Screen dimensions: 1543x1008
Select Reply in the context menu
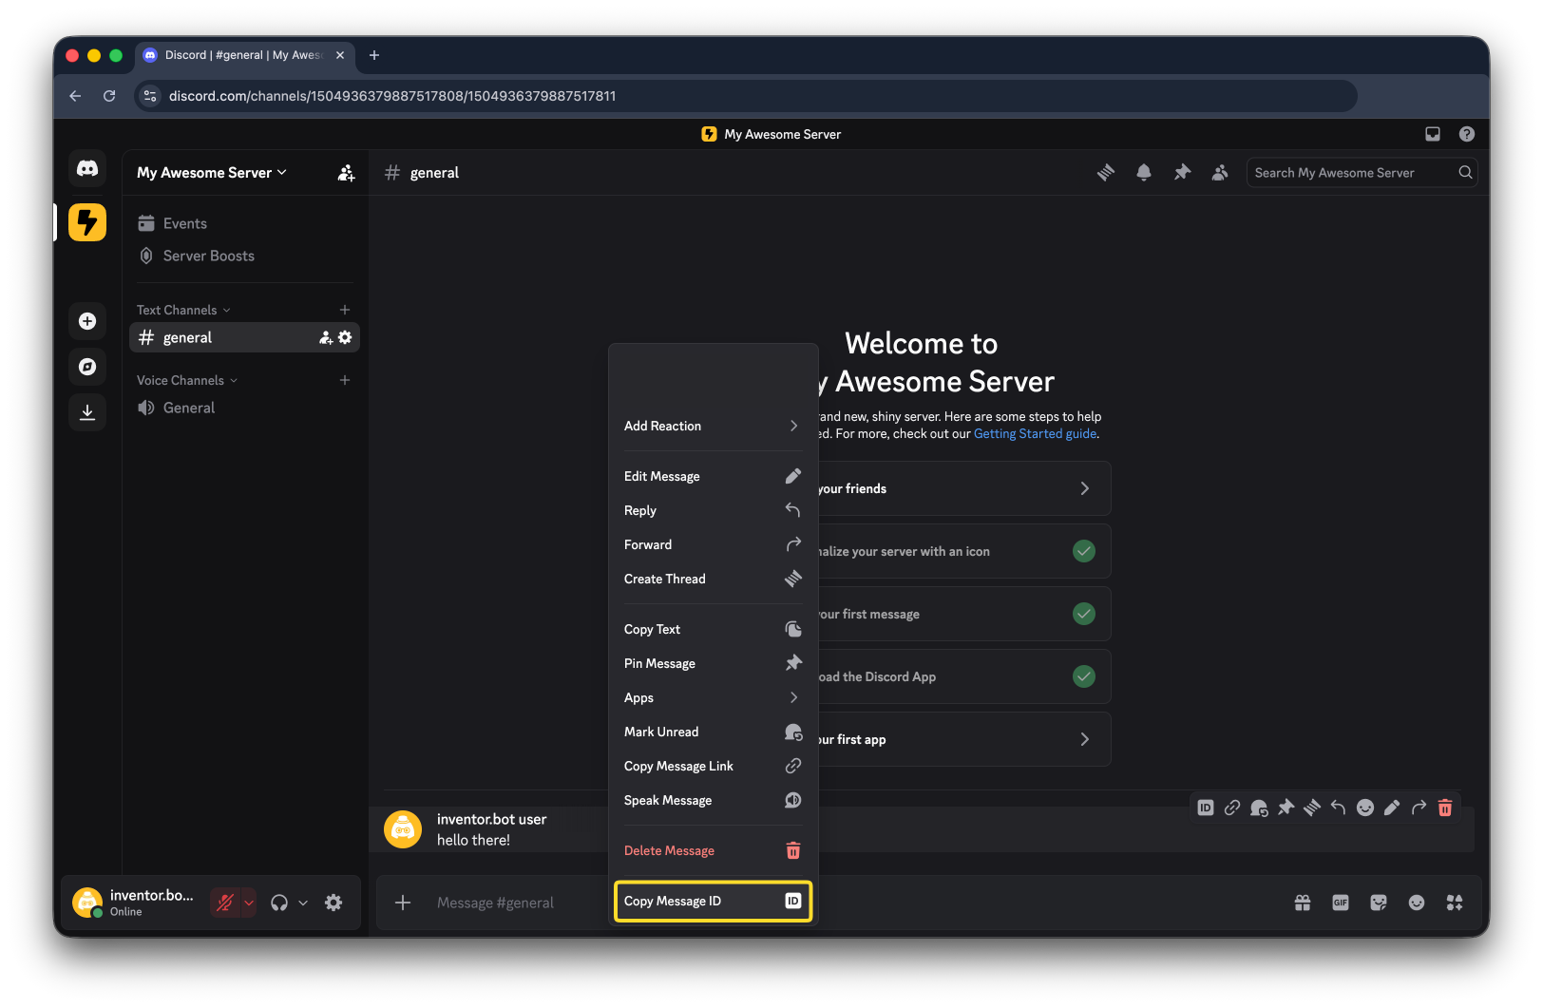[713, 510]
